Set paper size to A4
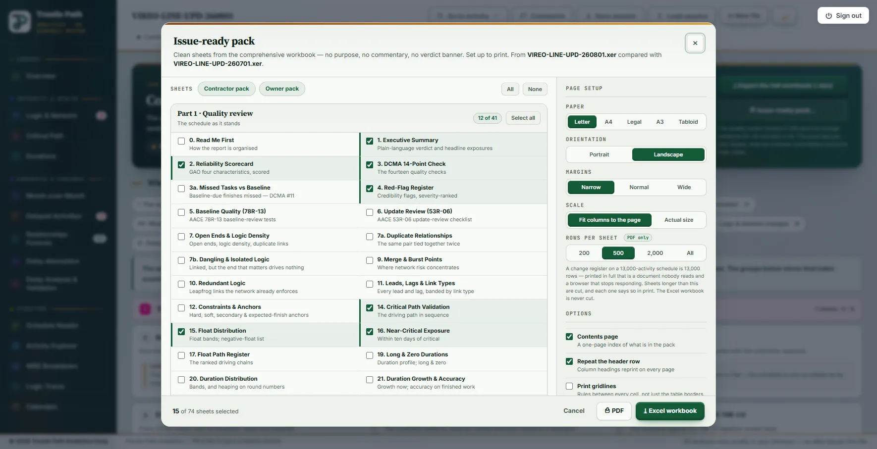877x449 pixels. 608,122
